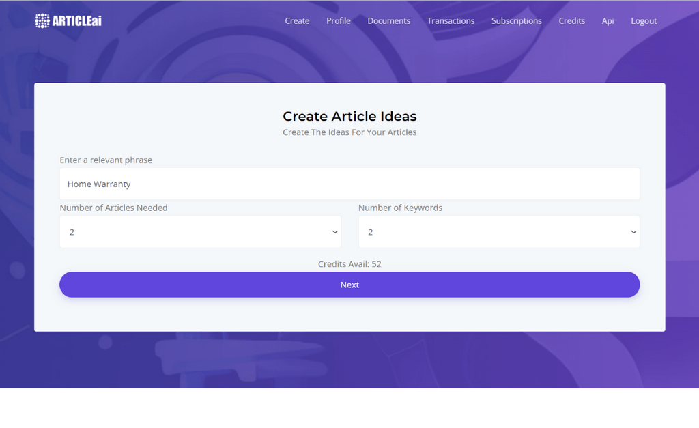Open the Create menu item

[297, 21]
